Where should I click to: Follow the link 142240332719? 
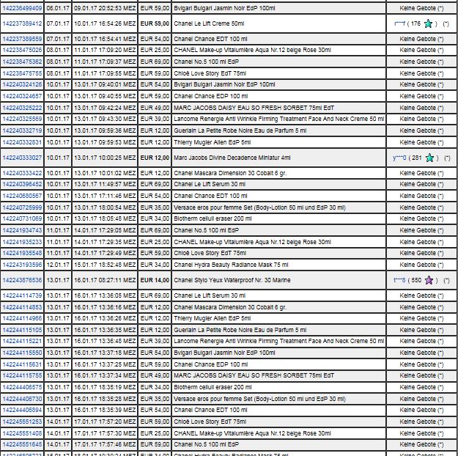coord(22,130)
